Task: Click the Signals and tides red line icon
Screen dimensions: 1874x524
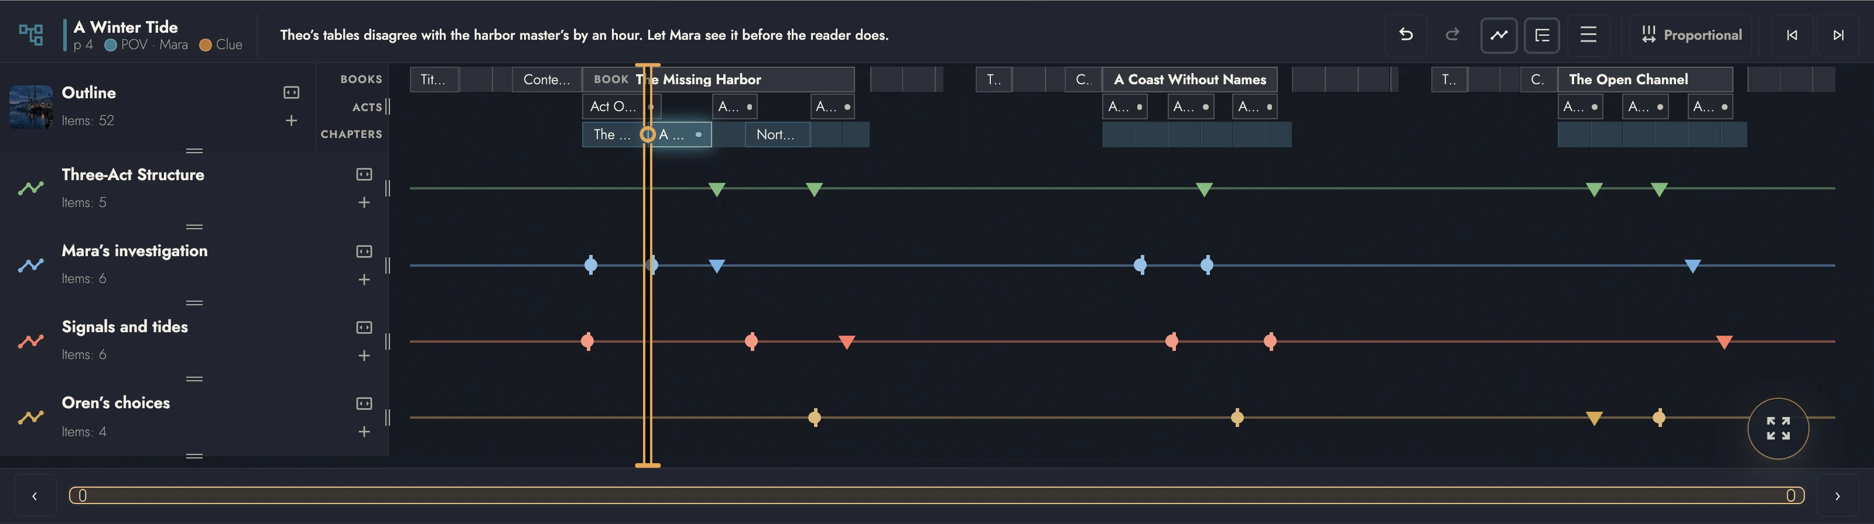Action: pyautogui.click(x=30, y=341)
